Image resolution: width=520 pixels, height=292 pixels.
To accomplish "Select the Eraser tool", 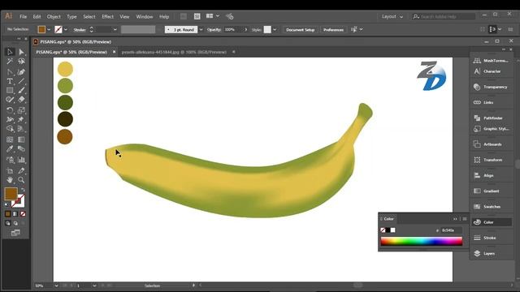I will point(22,99).
